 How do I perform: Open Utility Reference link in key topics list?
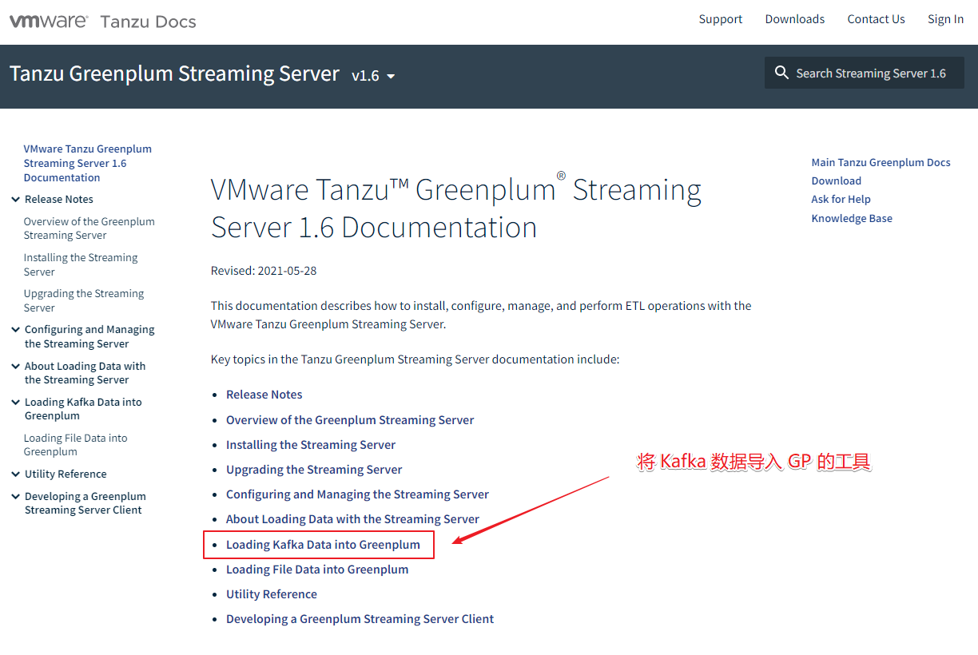[272, 594]
